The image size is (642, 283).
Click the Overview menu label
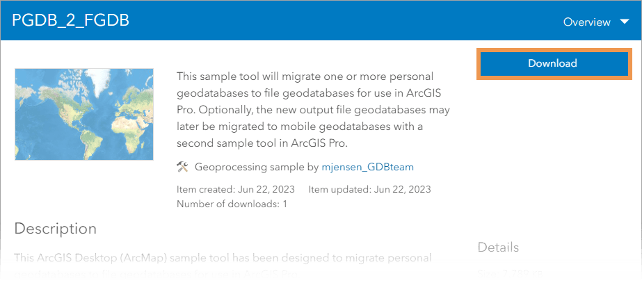coord(586,22)
